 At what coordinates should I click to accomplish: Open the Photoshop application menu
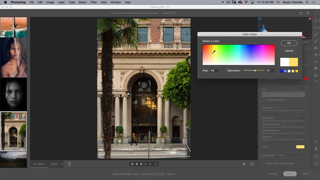pyautogui.click(x=18, y=2)
